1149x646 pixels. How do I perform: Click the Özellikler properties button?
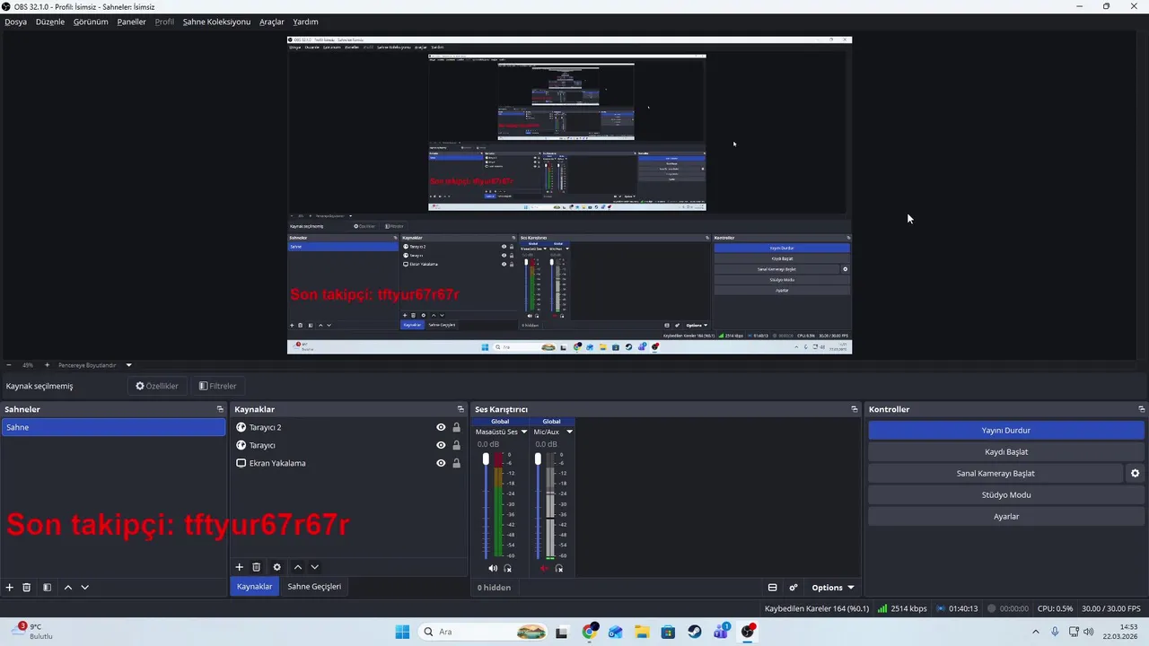tap(157, 386)
